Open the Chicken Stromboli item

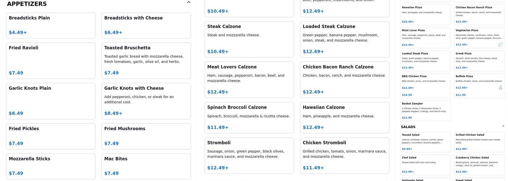(x=345, y=155)
